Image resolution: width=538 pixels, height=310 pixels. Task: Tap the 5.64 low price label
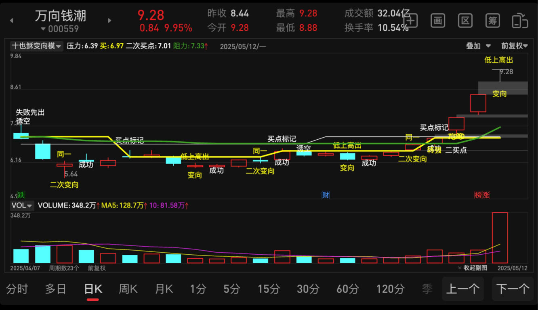[71, 174]
